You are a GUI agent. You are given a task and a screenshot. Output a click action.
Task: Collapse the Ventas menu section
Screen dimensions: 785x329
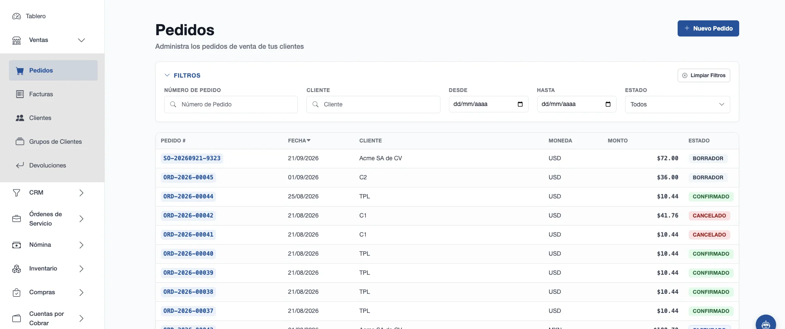(x=81, y=40)
